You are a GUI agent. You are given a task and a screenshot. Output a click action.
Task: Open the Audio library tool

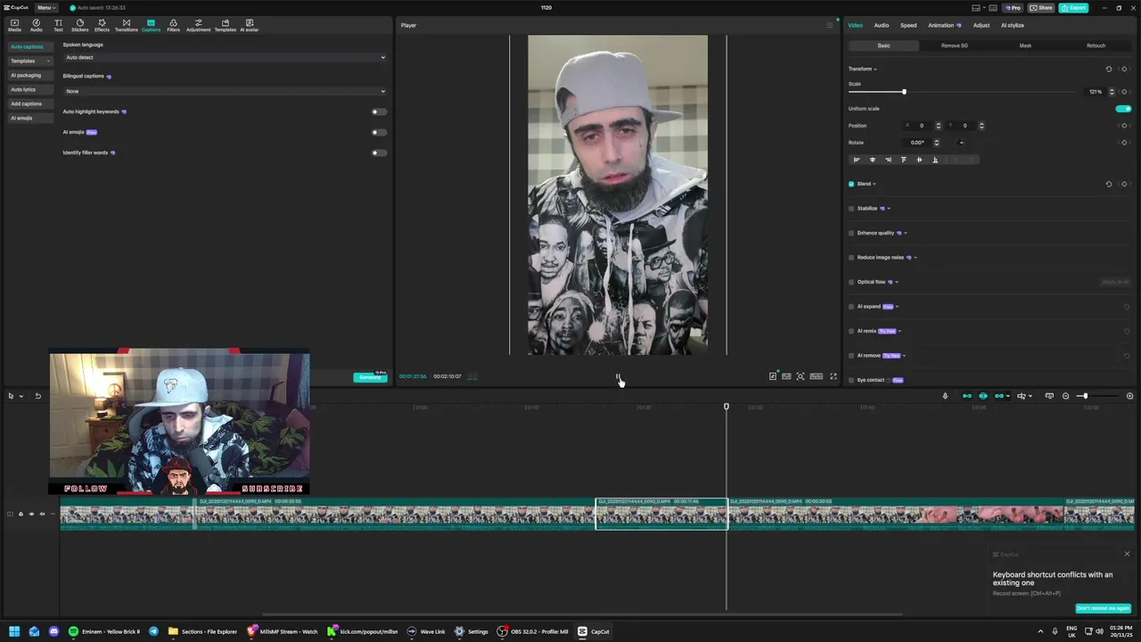tap(36, 25)
